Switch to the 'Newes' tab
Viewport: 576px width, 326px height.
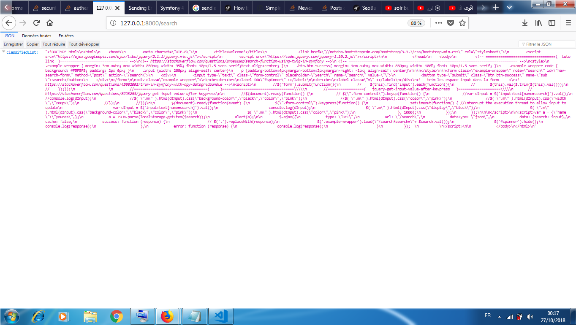coord(302,8)
